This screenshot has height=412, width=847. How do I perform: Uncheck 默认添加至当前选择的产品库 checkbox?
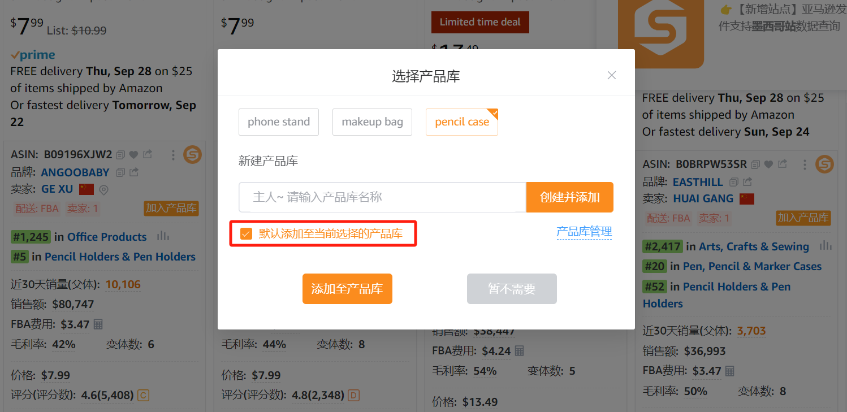coord(246,234)
